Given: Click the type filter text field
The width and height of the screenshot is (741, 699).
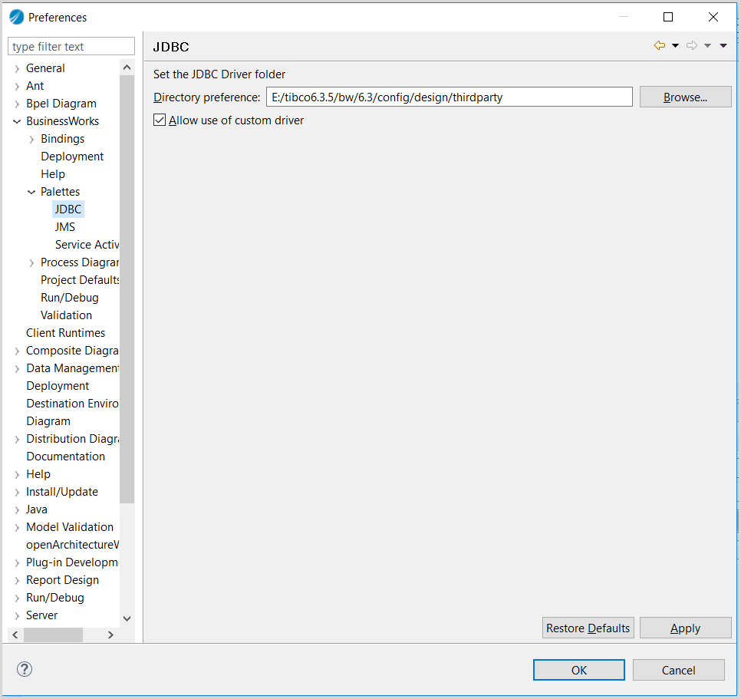Looking at the screenshot, I should pos(71,46).
